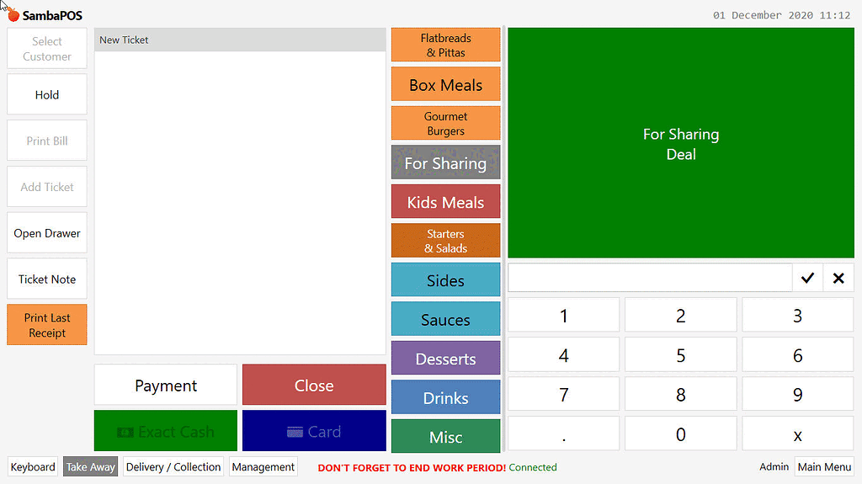Choose the Desserts category
Screen dimensions: 862x484
(445, 359)
